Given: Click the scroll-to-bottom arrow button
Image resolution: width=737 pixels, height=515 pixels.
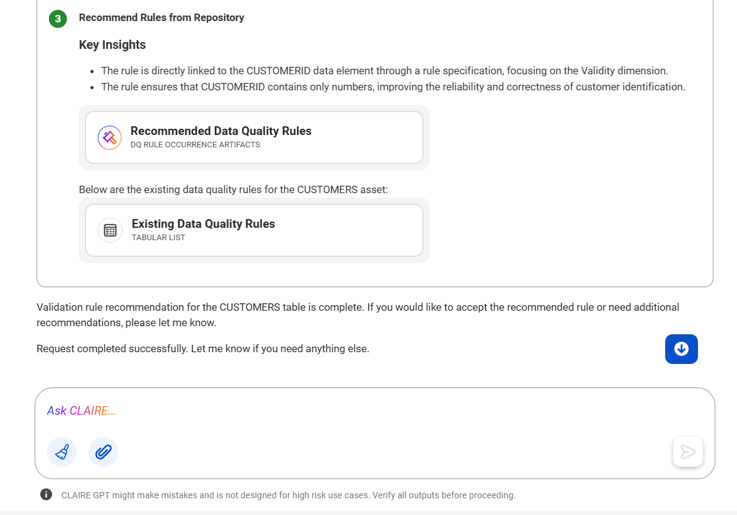Looking at the screenshot, I should (681, 348).
